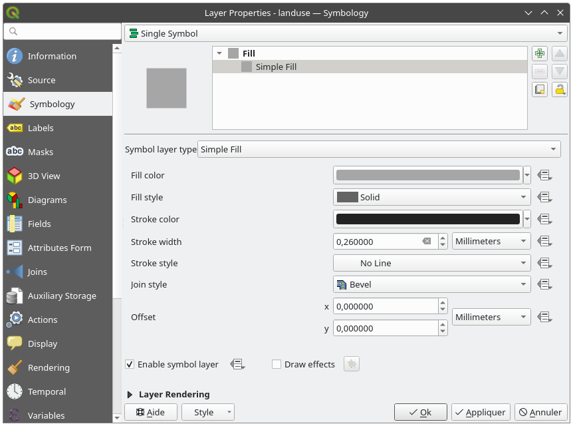Screen dimensions: 573x432
Task: Open the draw effects customization star
Action: tap(351, 363)
